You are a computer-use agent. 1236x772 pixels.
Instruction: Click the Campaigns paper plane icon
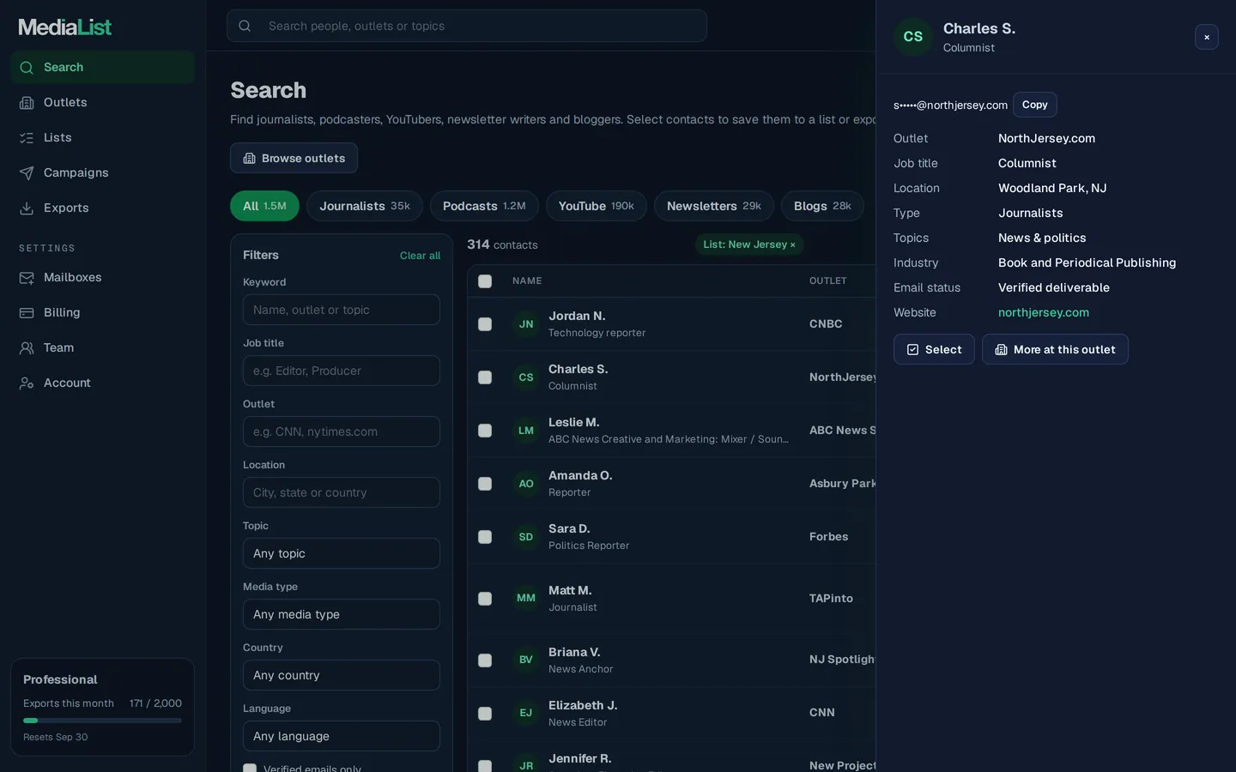pos(27,172)
